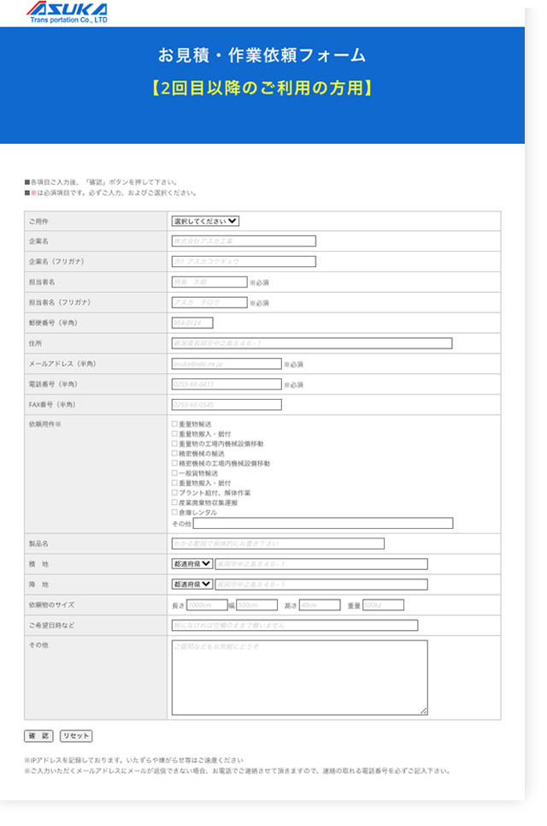Click the 製品名 input field
This screenshot has width=547, height=826.
point(278,544)
